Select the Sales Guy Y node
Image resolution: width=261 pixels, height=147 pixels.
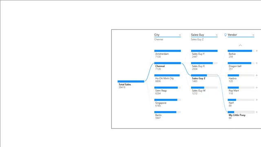[x=204, y=51]
